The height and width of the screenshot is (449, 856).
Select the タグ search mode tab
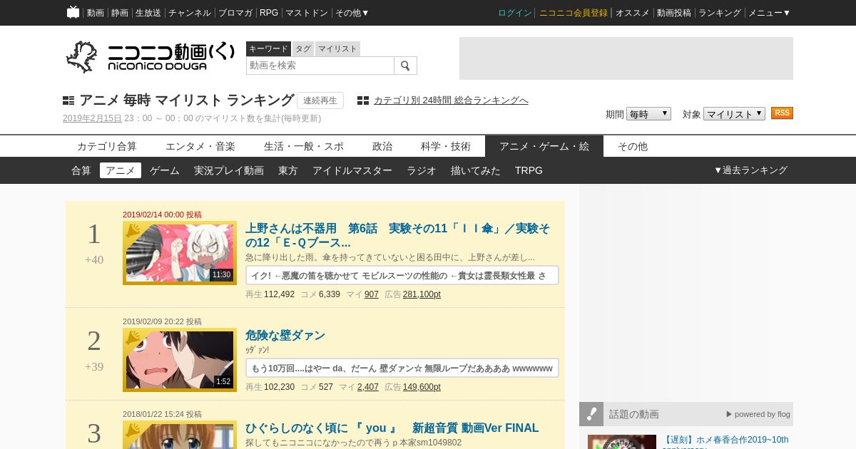[303, 48]
